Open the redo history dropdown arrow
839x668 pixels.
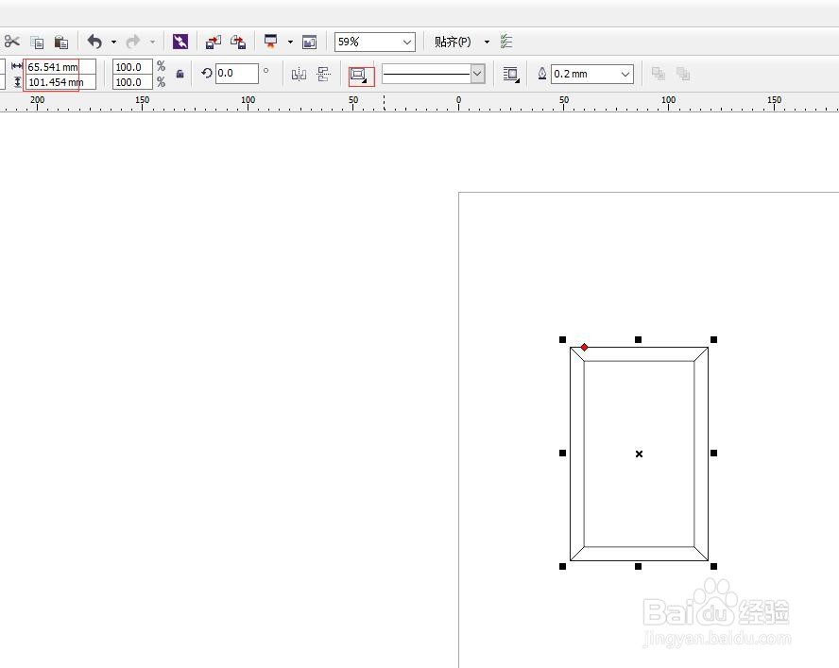tap(152, 42)
